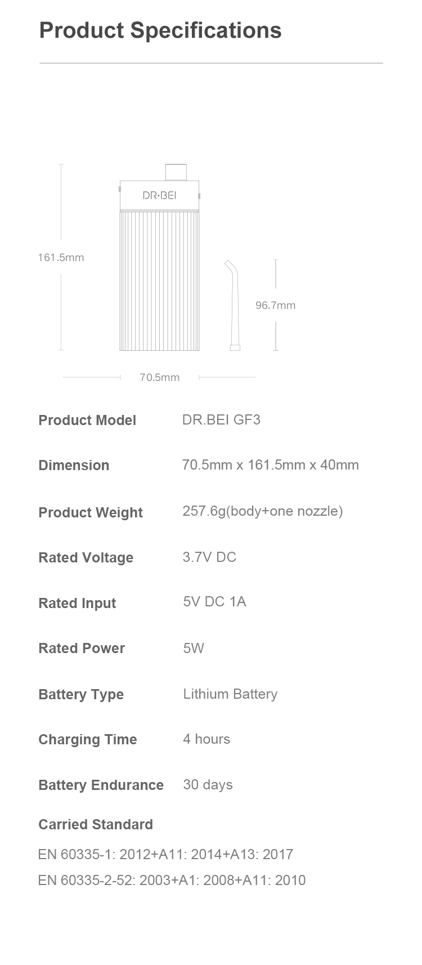Click the EN 60335-1 standard line
Image resolution: width=422 pixels, height=965 pixels.
click(x=165, y=855)
